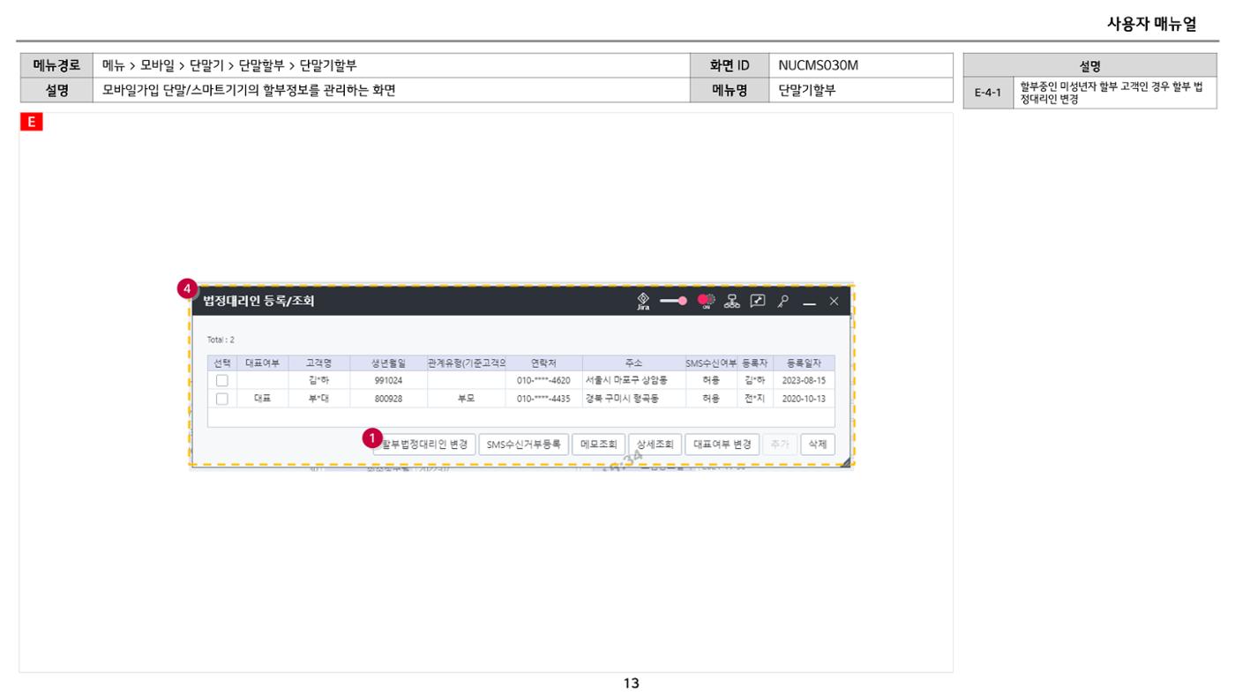
Task: Select the 허용 cell in the 2020-10-13 row
Action: 711,399
